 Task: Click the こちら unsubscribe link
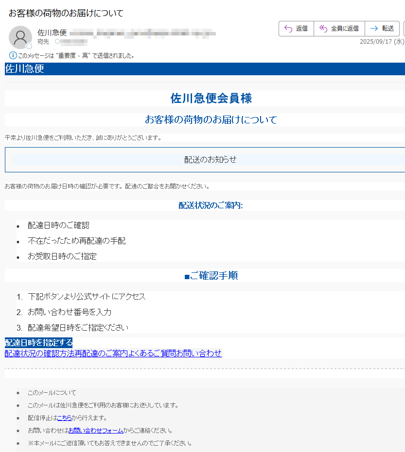[x=64, y=418]
